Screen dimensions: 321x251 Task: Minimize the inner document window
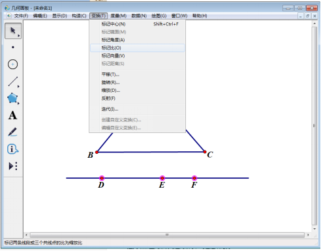(301, 16)
